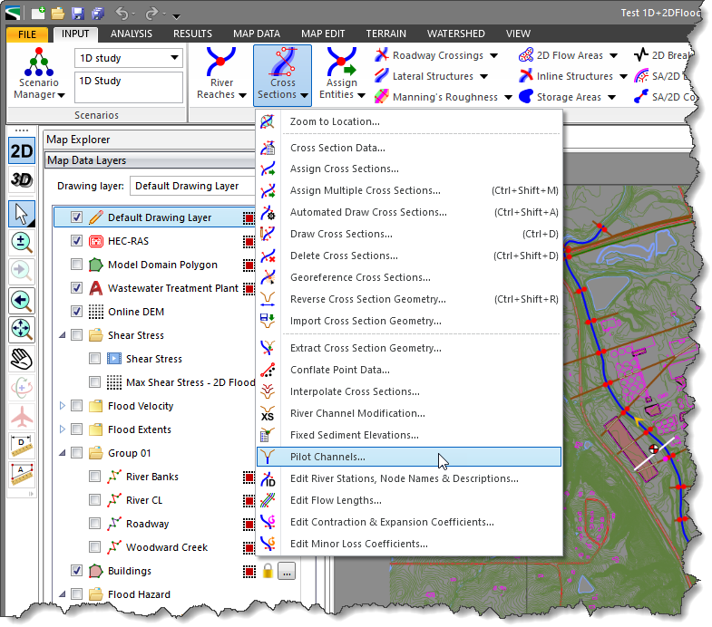The image size is (712, 627).
Task: Click red color swatch of Buildings layer
Action: click(x=249, y=571)
